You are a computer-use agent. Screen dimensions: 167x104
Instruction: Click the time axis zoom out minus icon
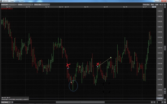(x=154, y=102)
